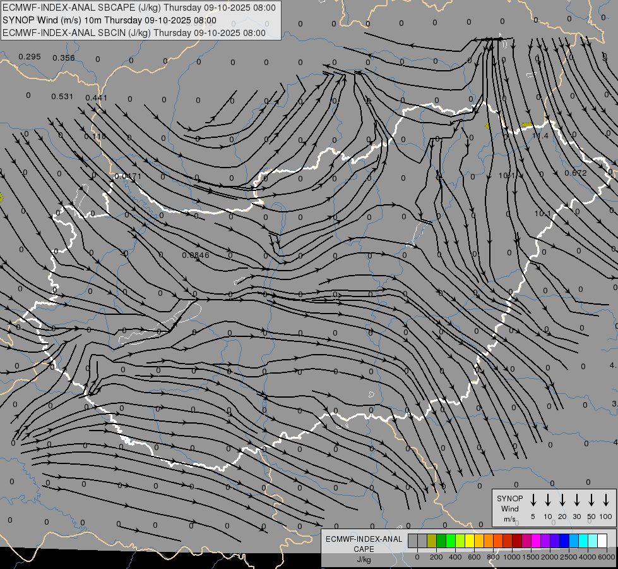Click the 6000 tick on CAPE scale
The height and width of the screenshot is (569, 618).
pyautogui.click(x=607, y=557)
